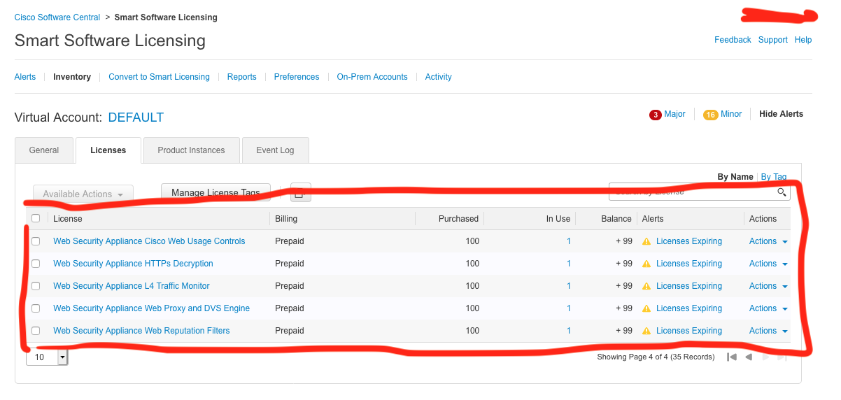Select the checkbox for Cisco Web Usage Controls
Viewport: 841px width, 400px height.
(36, 241)
